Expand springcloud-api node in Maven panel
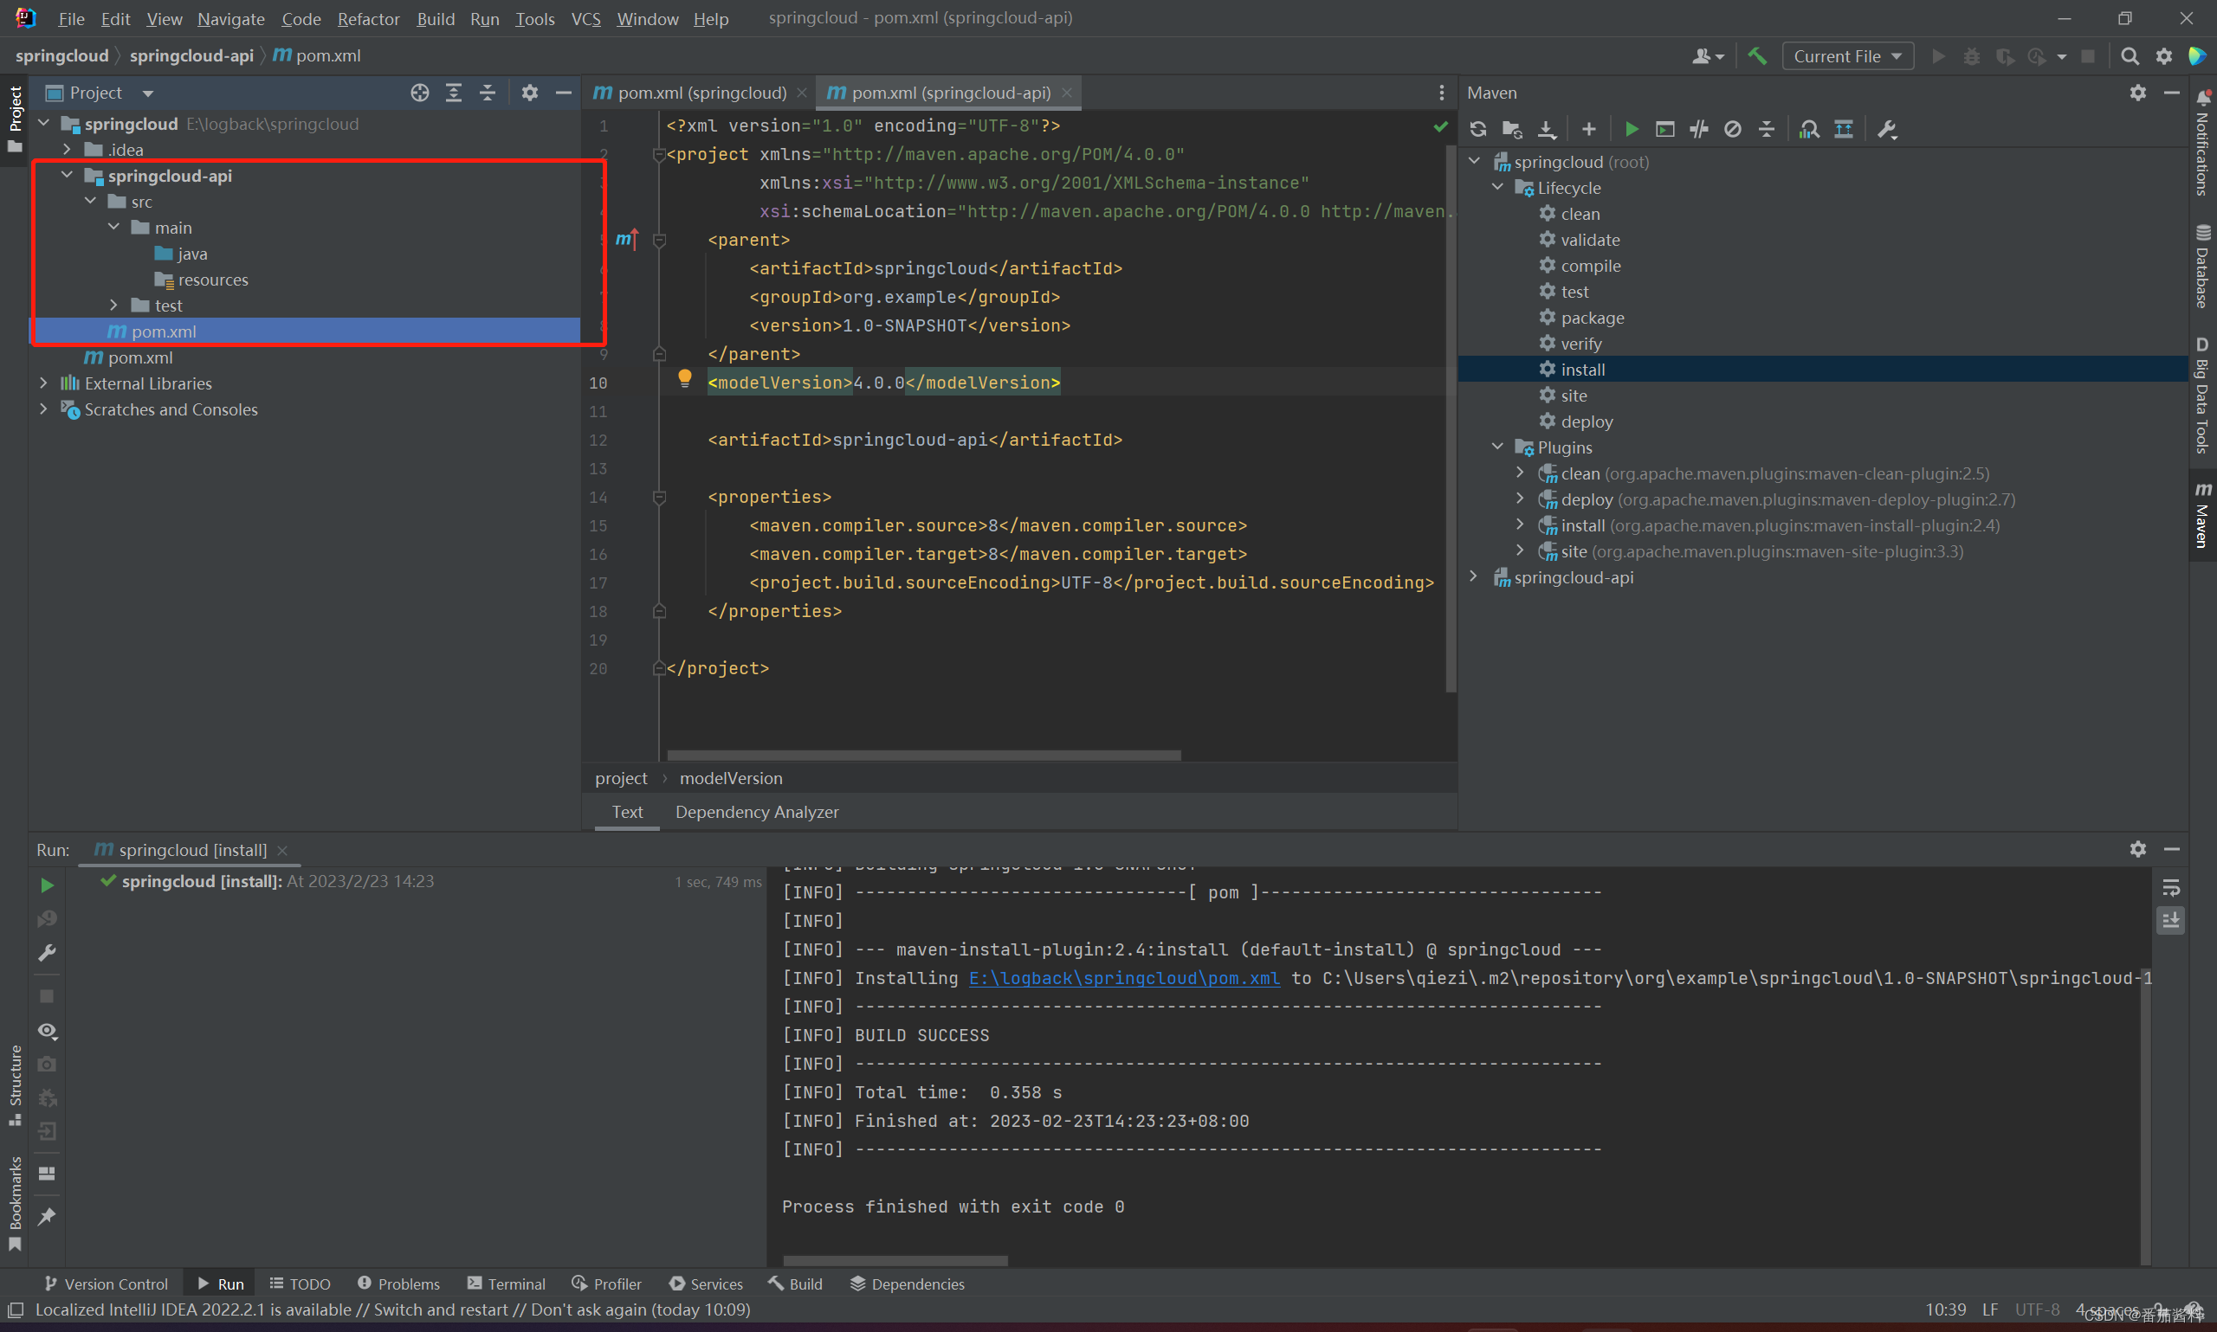 [x=1473, y=577]
